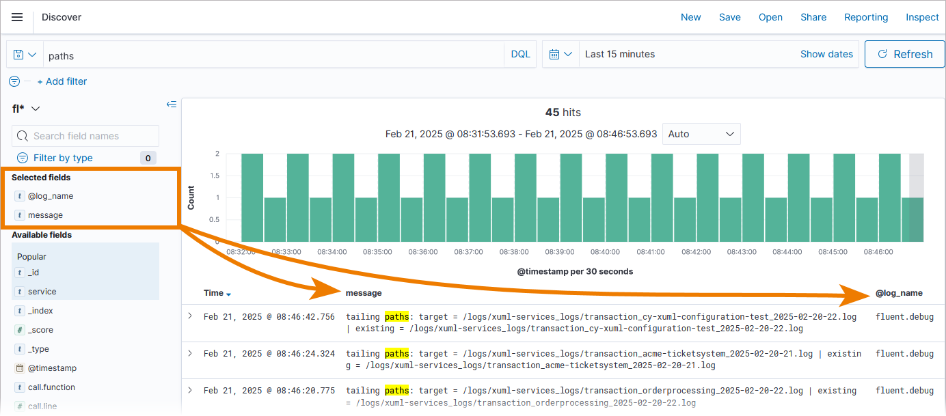This screenshot has width=946, height=416.
Task: Open the Auto interval dropdown
Action: pyautogui.click(x=701, y=134)
